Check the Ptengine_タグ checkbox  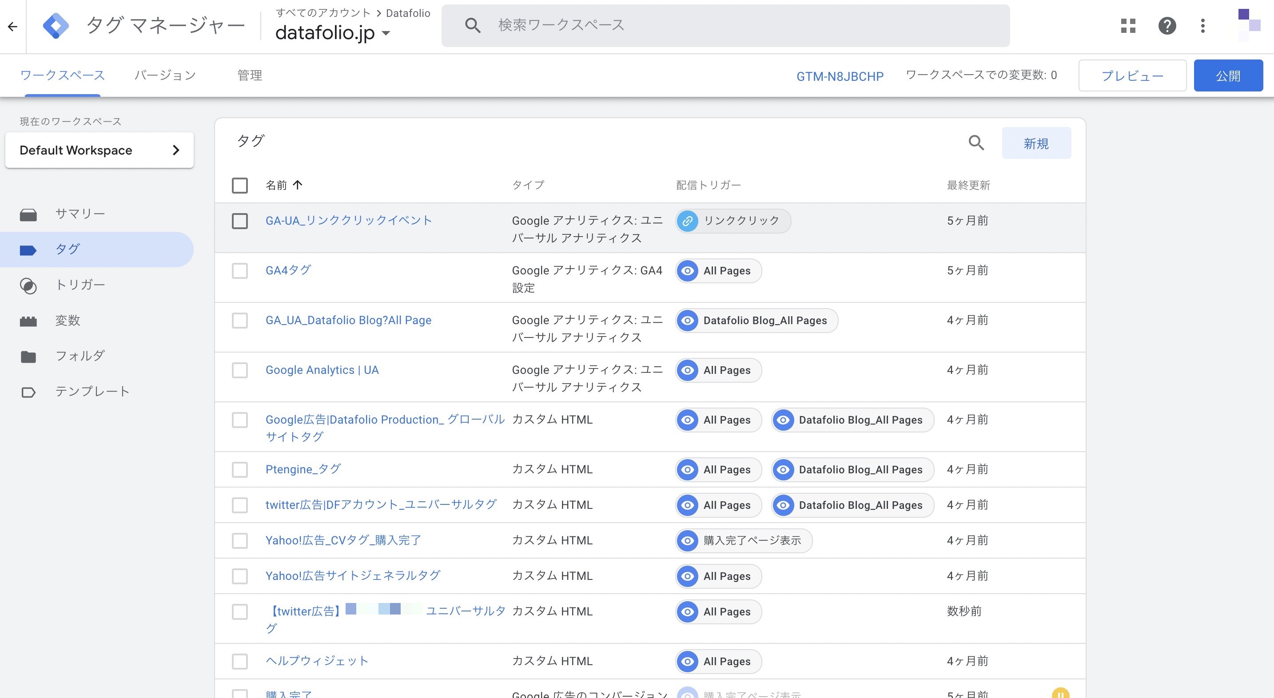pyautogui.click(x=240, y=470)
